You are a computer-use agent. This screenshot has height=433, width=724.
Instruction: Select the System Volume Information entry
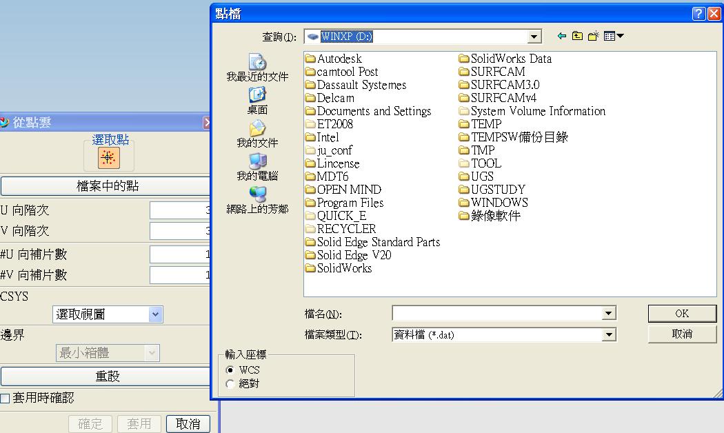(x=532, y=111)
